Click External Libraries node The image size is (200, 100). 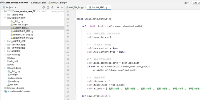pos(15,88)
